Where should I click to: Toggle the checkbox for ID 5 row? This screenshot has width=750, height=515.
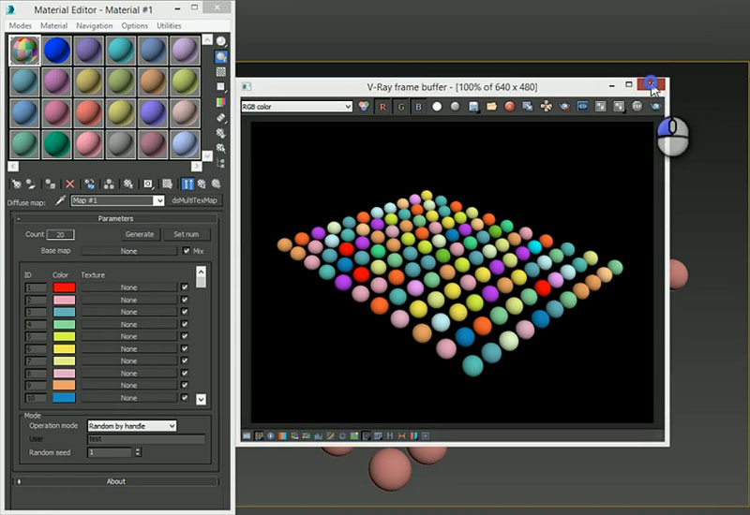(185, 336)
